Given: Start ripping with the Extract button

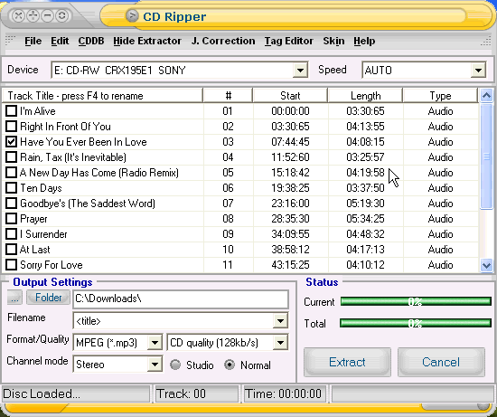Looking at the screenshot, I should click(347, 362).
